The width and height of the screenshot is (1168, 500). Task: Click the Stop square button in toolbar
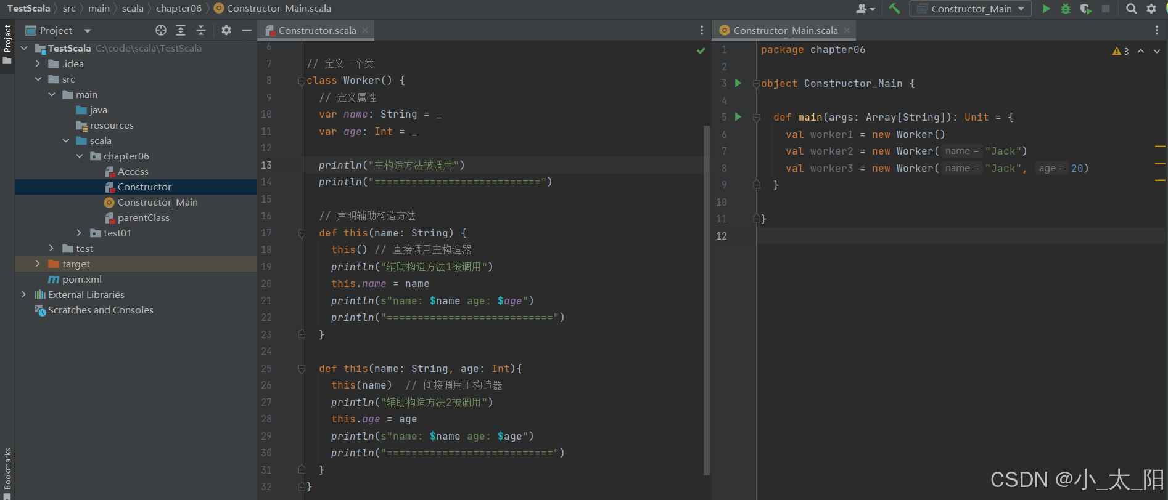coord(1106,9)
